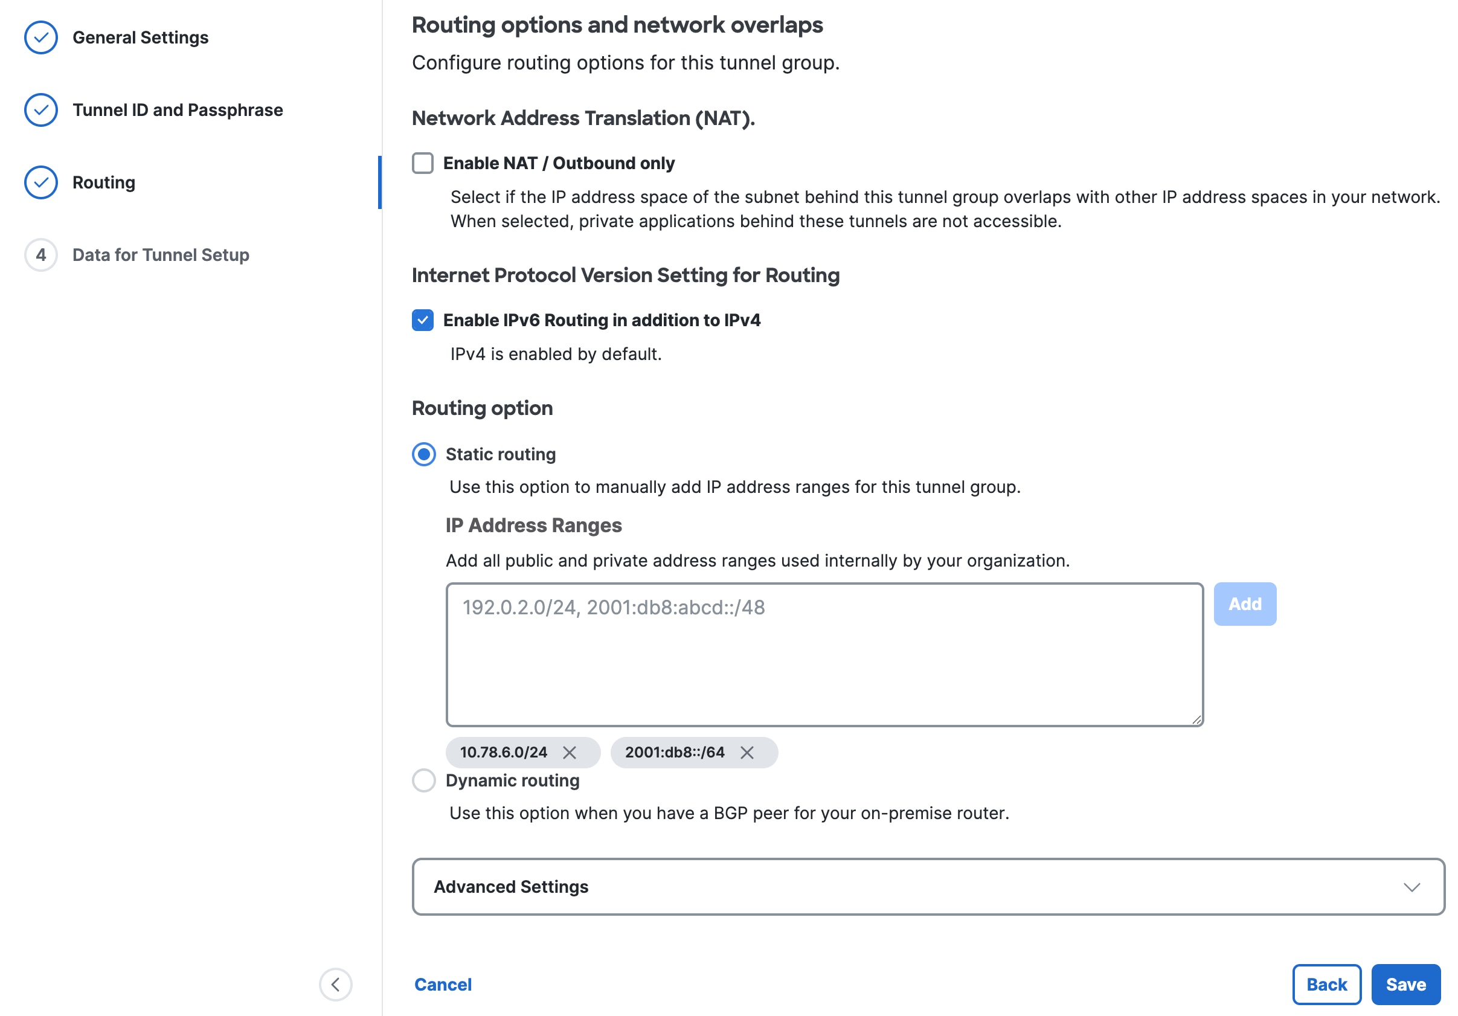Click the Tunnel ID and Passphrase checkmark icon
The width and height of the screenshot is (1458, 1016).
[x=40, y=110]
